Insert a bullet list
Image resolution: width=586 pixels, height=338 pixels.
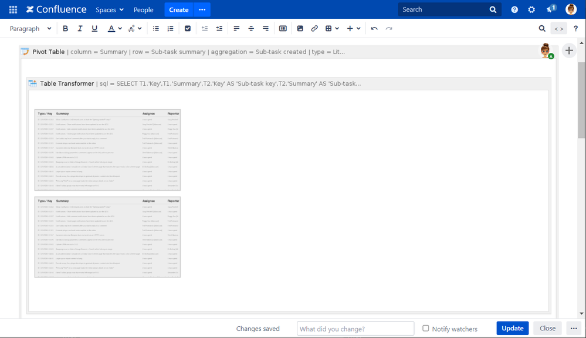click(156, 28)
